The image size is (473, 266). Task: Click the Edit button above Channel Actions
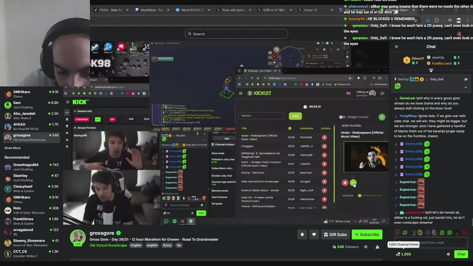227,139
